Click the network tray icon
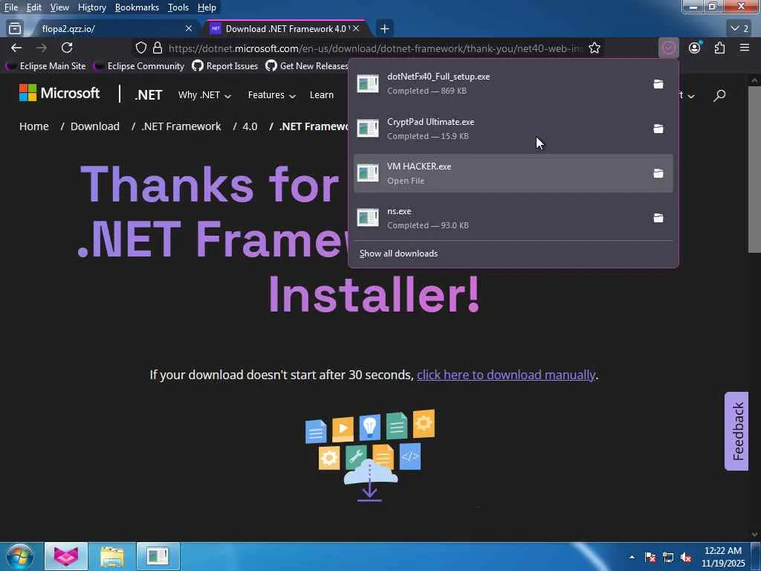 tap(668, 557)
